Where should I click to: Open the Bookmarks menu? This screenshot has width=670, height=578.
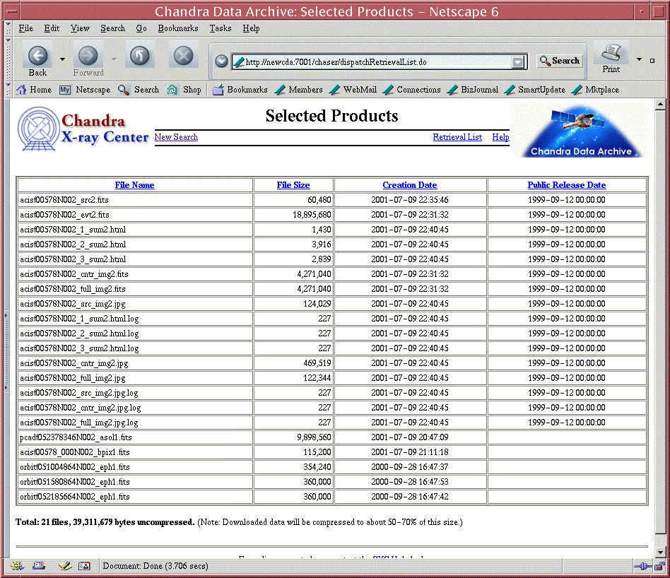[177, 28]
